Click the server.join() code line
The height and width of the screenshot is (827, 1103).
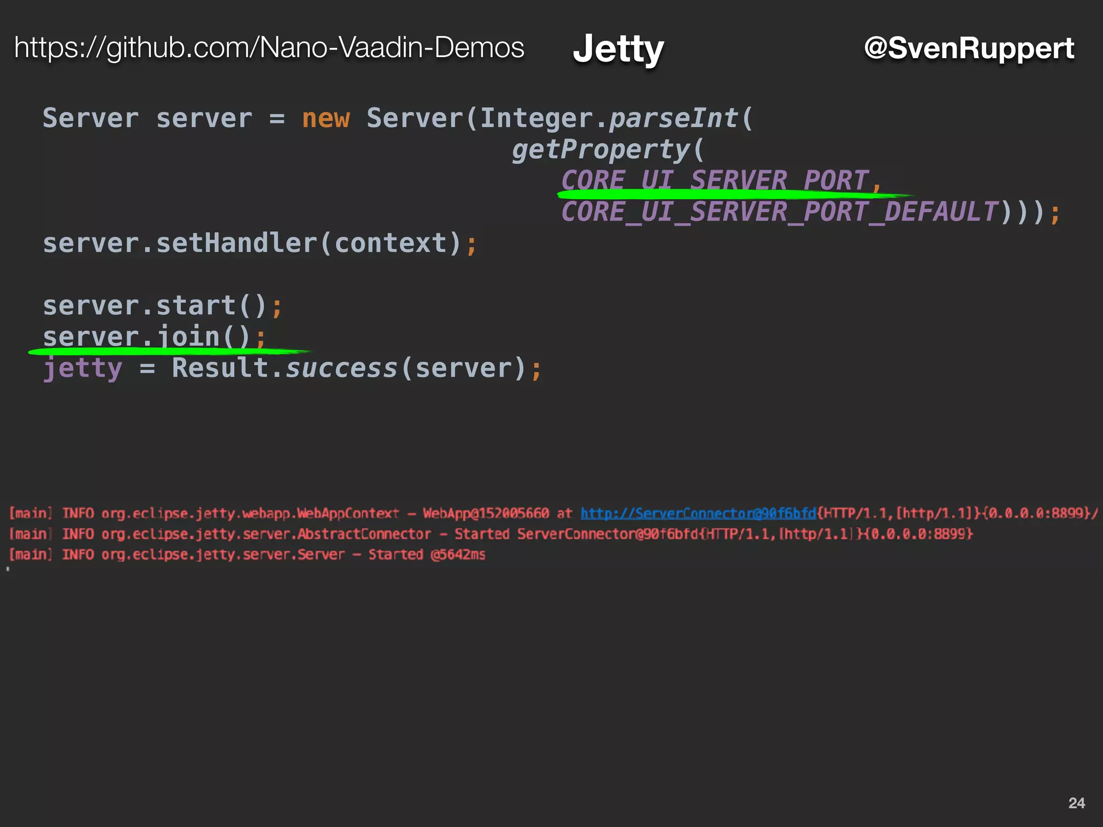click(153, 337)
